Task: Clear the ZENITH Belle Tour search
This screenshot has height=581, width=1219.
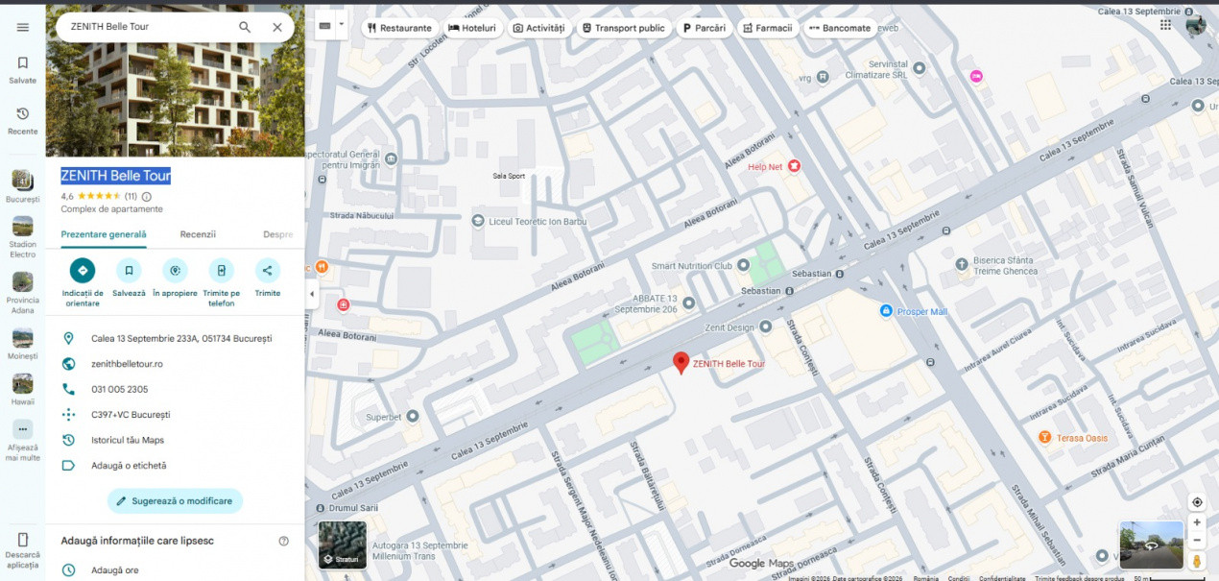Action: [277, 27]
